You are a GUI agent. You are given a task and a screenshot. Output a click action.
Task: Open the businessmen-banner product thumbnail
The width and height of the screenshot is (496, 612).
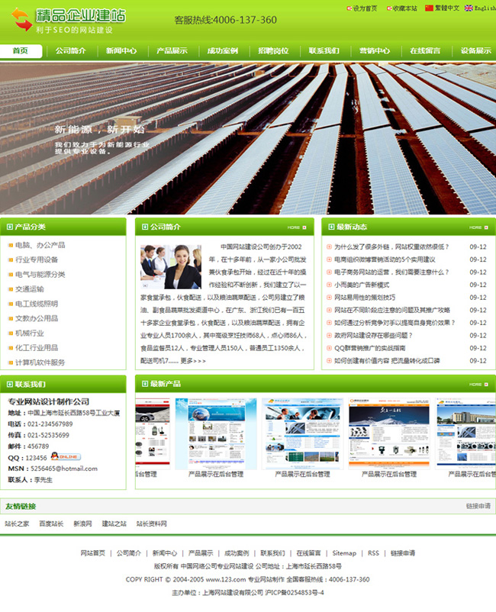(x=302, y=433)
